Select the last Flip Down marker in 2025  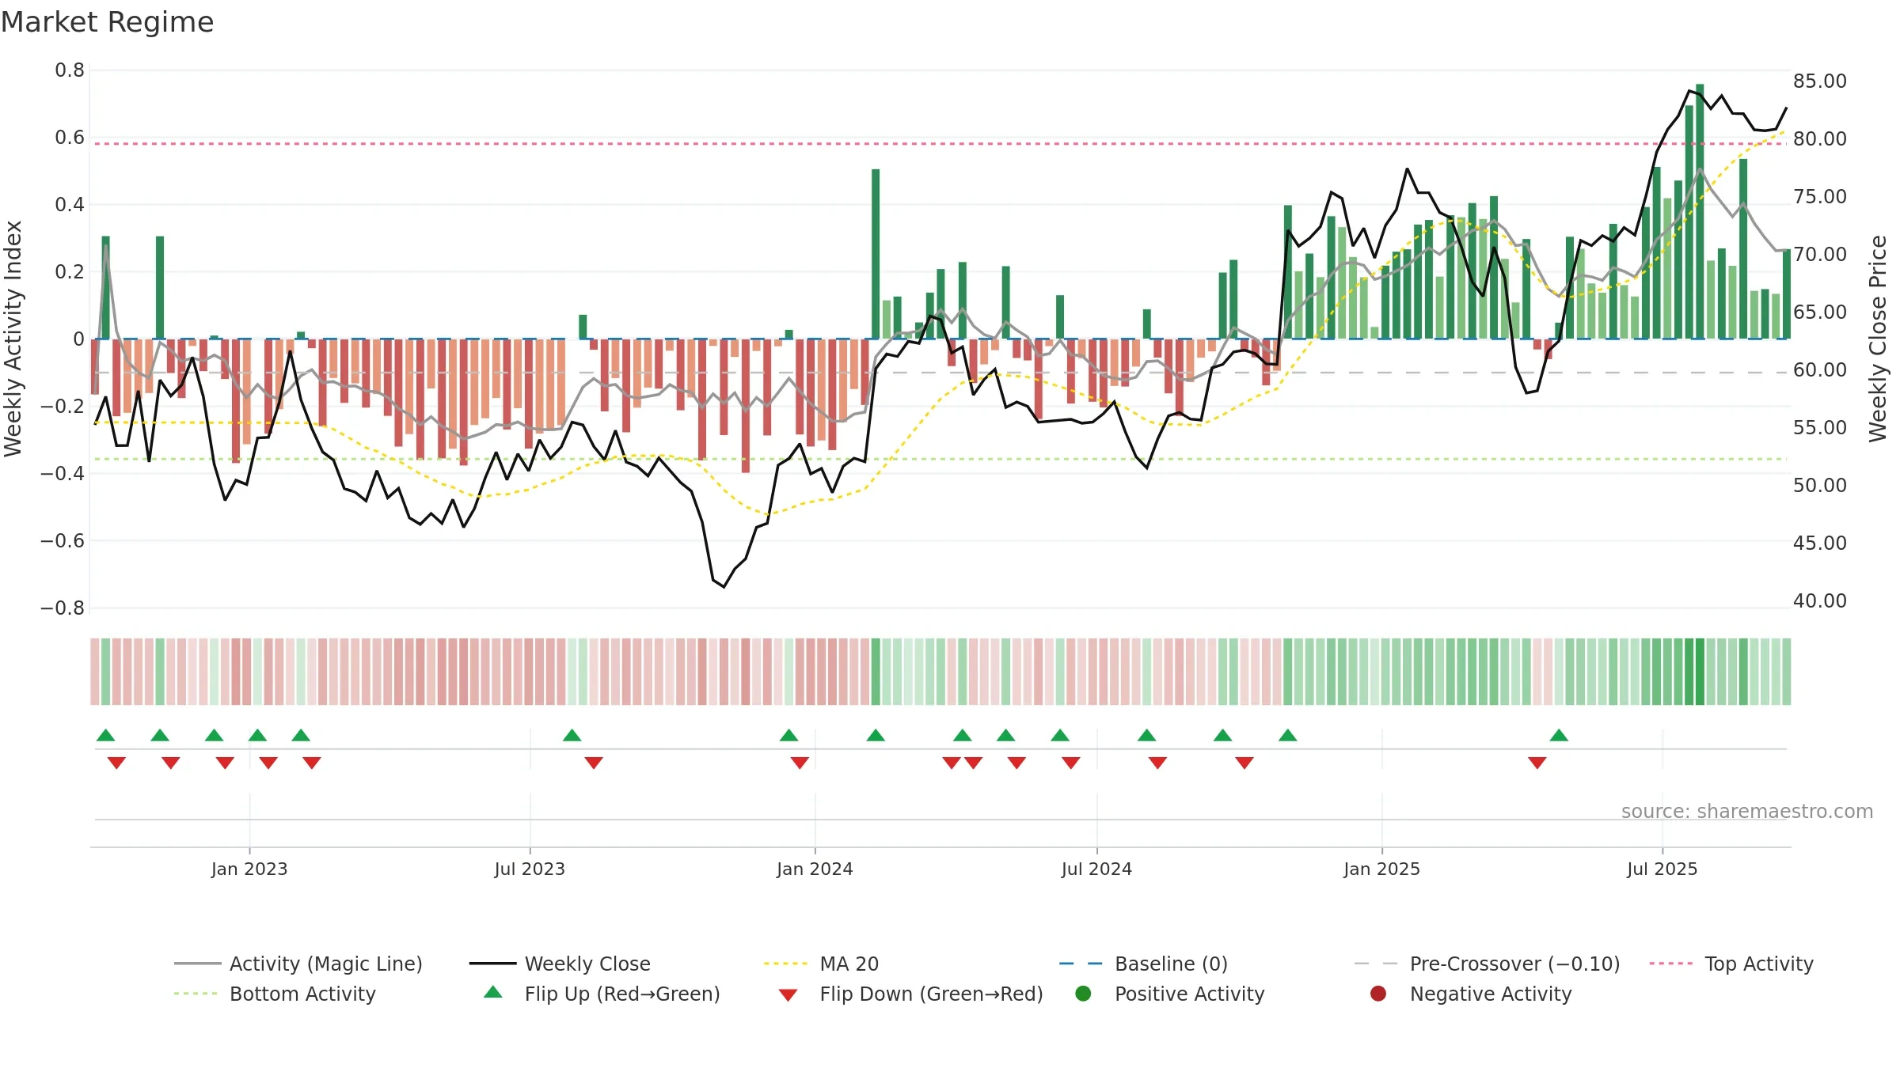click(1537, 763)
